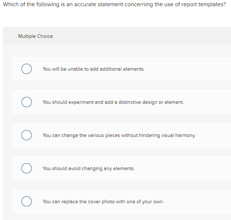The height and width of the screenshot is (220, 231).
Task: Click the gray Multiple Choice header bar
Action: 117,36
